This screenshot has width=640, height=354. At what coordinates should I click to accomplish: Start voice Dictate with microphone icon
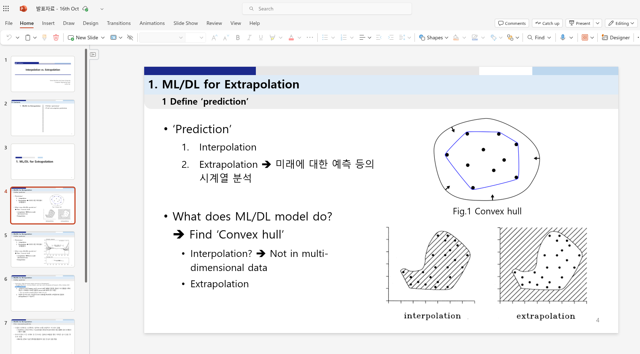[x=563, y=37]
